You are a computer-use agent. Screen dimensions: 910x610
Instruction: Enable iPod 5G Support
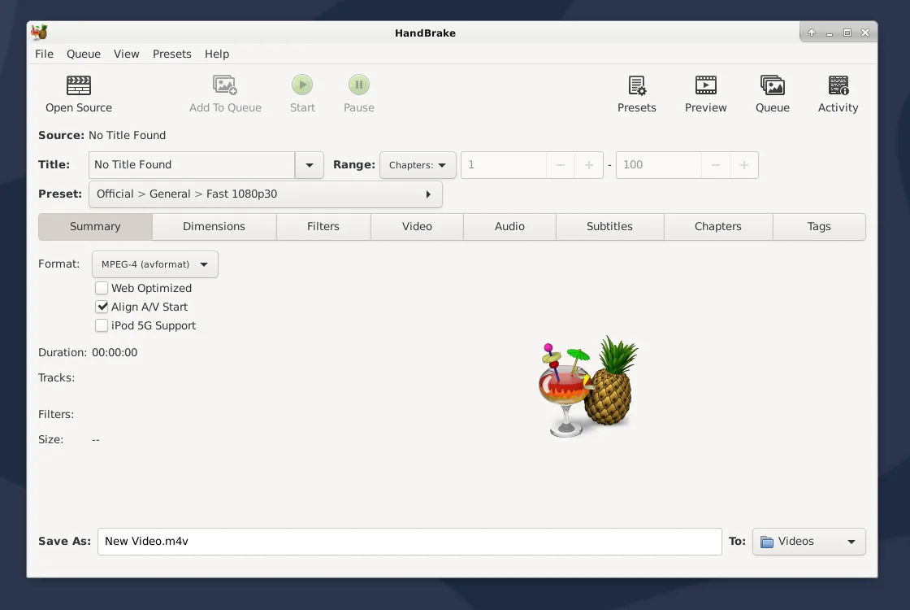point(102,325)
